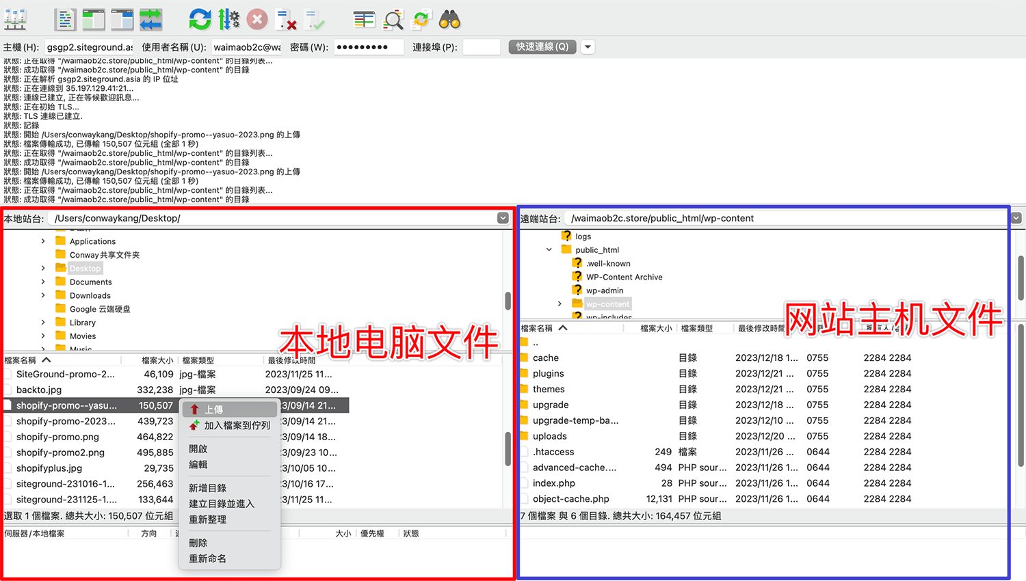The image size is (1026, 581).
Task: Expand the Library folder in local tree
Action: click(43, 322)
